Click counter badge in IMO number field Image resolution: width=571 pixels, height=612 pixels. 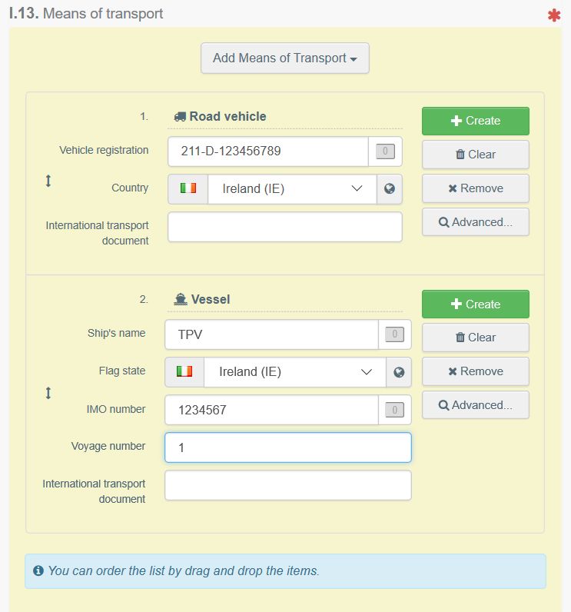(x=394, y=410)
